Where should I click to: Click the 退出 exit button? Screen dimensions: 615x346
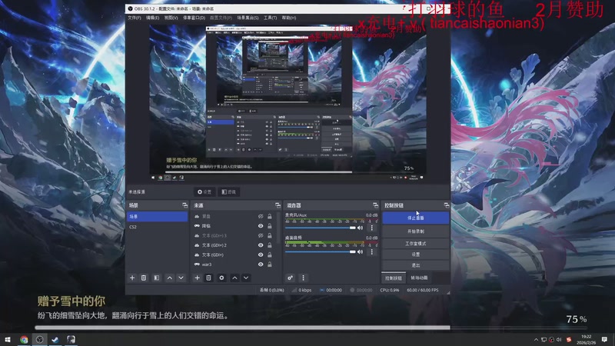pos(416,265)
